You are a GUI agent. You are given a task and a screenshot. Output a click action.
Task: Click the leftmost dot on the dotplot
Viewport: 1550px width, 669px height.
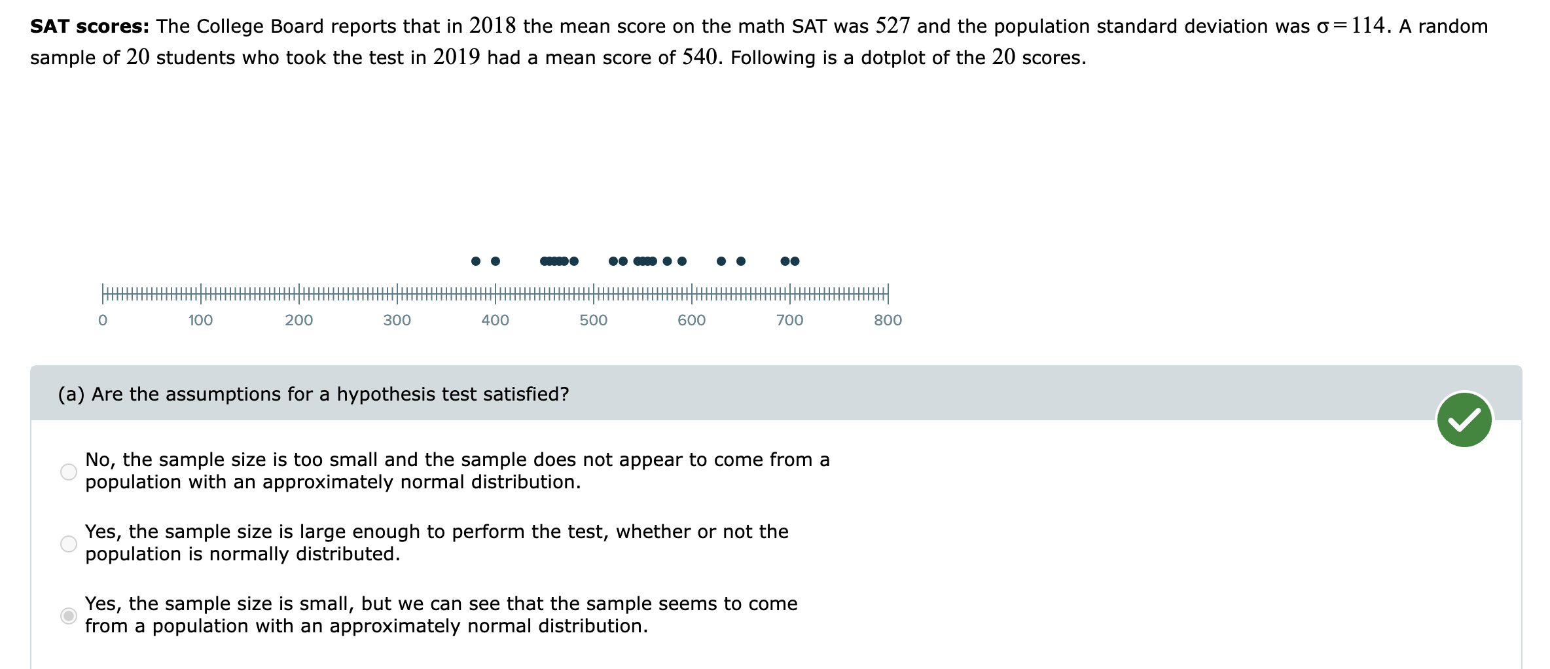tap(476, 260)
